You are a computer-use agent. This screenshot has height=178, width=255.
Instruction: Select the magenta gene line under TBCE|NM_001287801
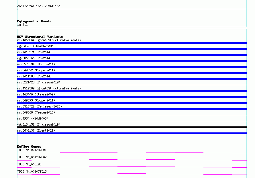pyautogui.click(x=132, y=152)
